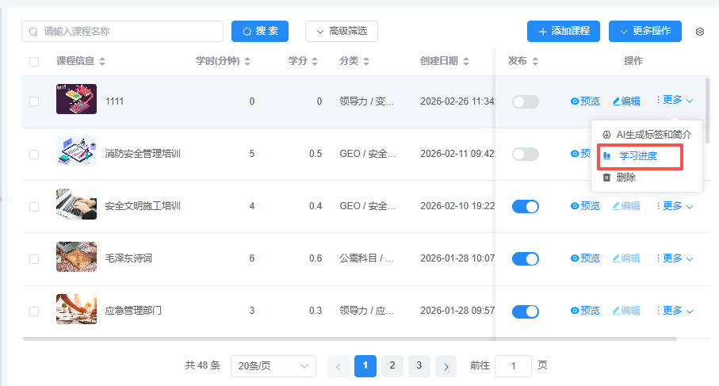Go to page 3
Viewport: 719px width, 386px height.
[419, 366]
